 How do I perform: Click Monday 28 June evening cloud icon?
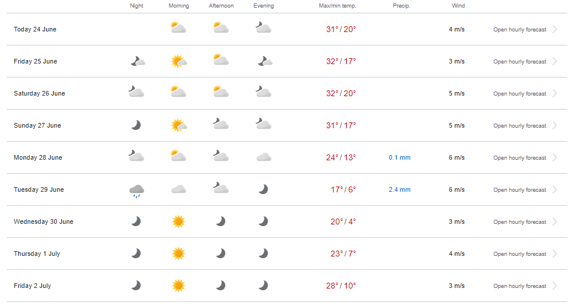(x=264, y=157)
